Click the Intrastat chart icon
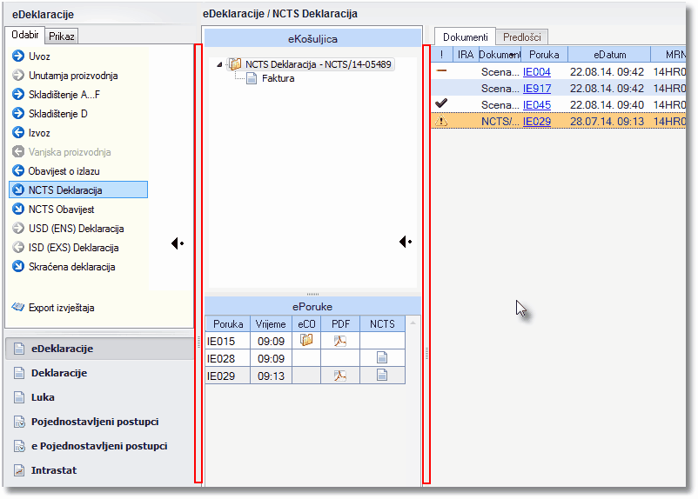 [19, 470]
